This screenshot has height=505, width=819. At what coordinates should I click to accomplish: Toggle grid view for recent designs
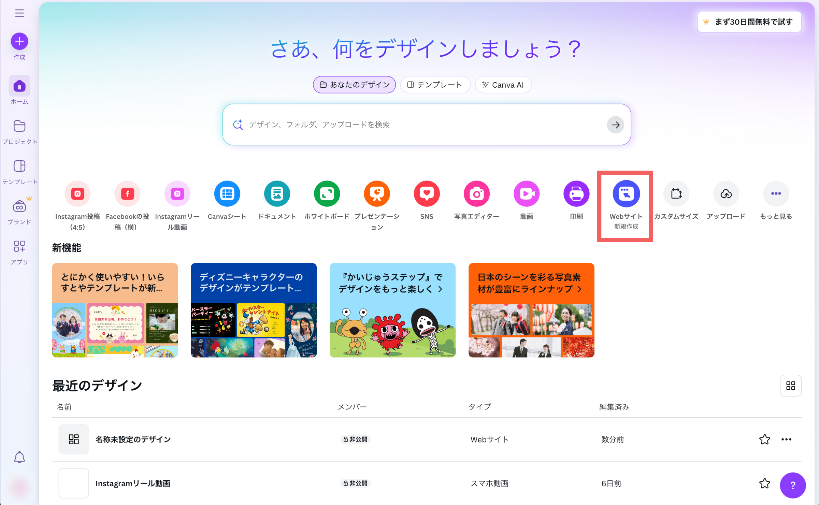tap(790, 386)
